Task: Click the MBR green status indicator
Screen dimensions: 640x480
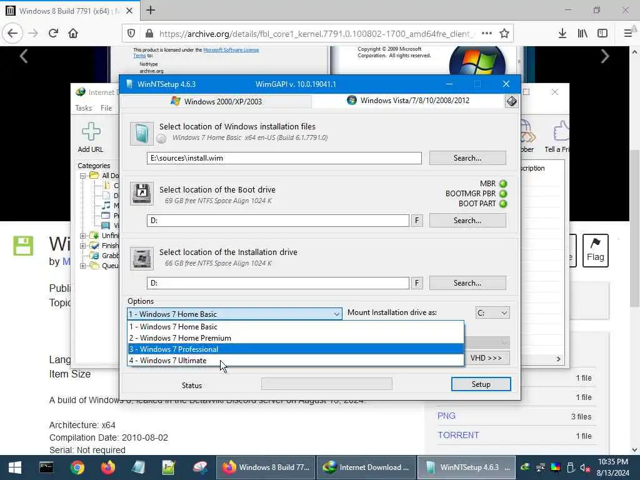Action: pyautogui.click(x=503, y=184)
